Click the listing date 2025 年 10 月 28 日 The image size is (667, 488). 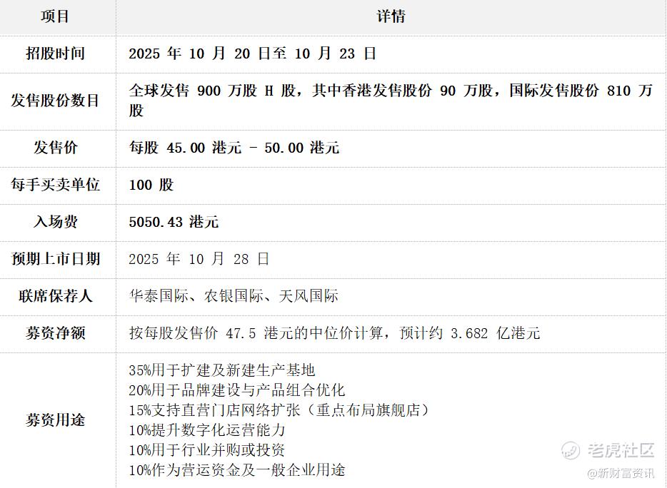(x=199, y=259)
